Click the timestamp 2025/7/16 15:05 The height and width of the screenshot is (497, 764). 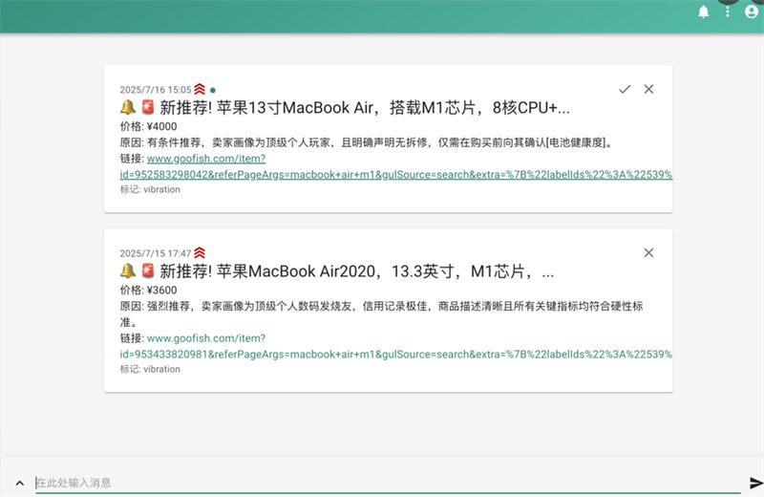click(156, 90)
